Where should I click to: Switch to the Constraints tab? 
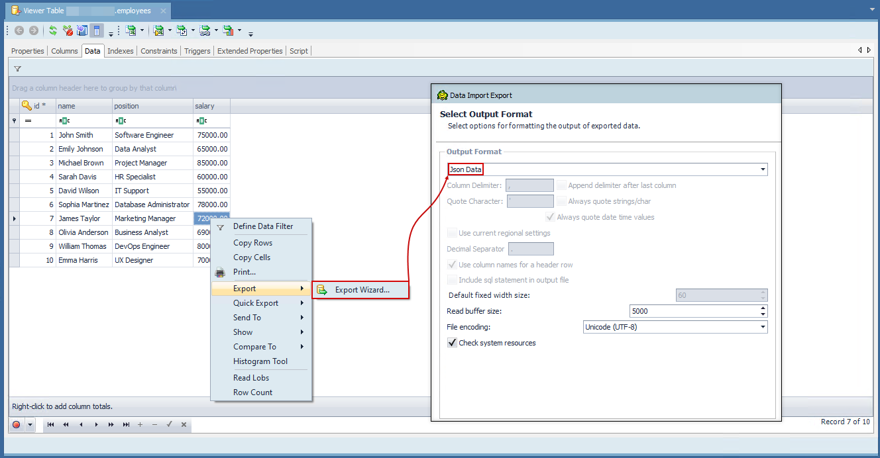(x=159, y=51)
